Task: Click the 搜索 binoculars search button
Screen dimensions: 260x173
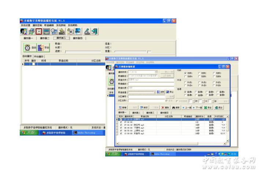Action: coord(176,108)
